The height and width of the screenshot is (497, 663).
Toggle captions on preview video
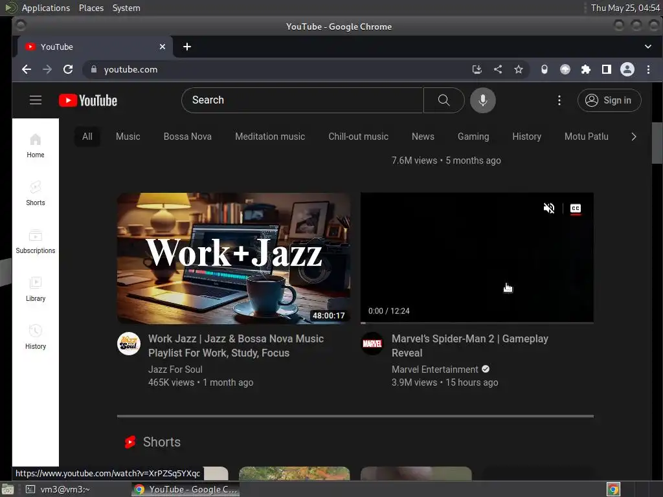[x=576, y=208]
